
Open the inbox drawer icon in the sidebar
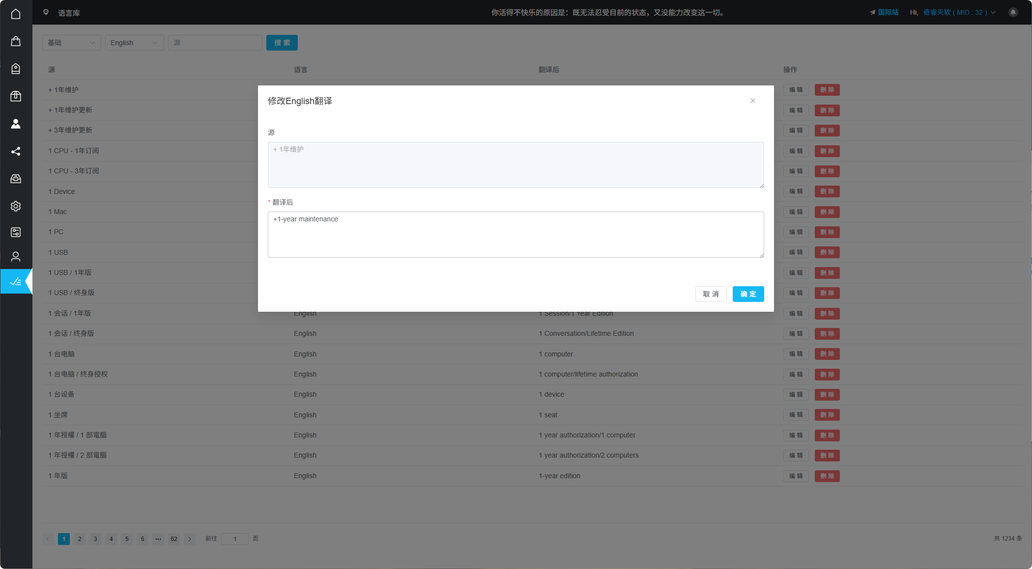(x=16, y=179)
